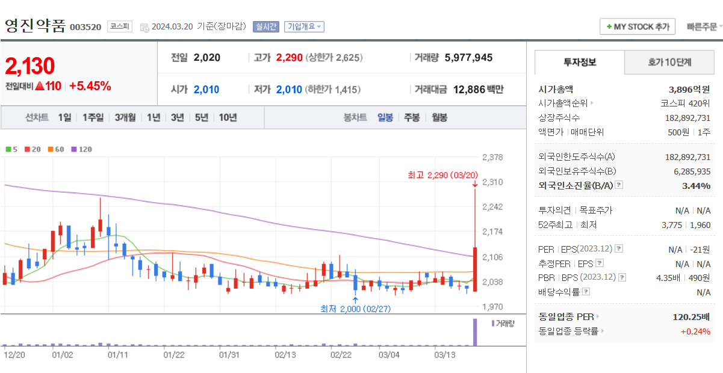Click the 동일업종 등락률 value +0.24%
The width and height of the screenshot is (723, 373).
(x=695, y=331)
